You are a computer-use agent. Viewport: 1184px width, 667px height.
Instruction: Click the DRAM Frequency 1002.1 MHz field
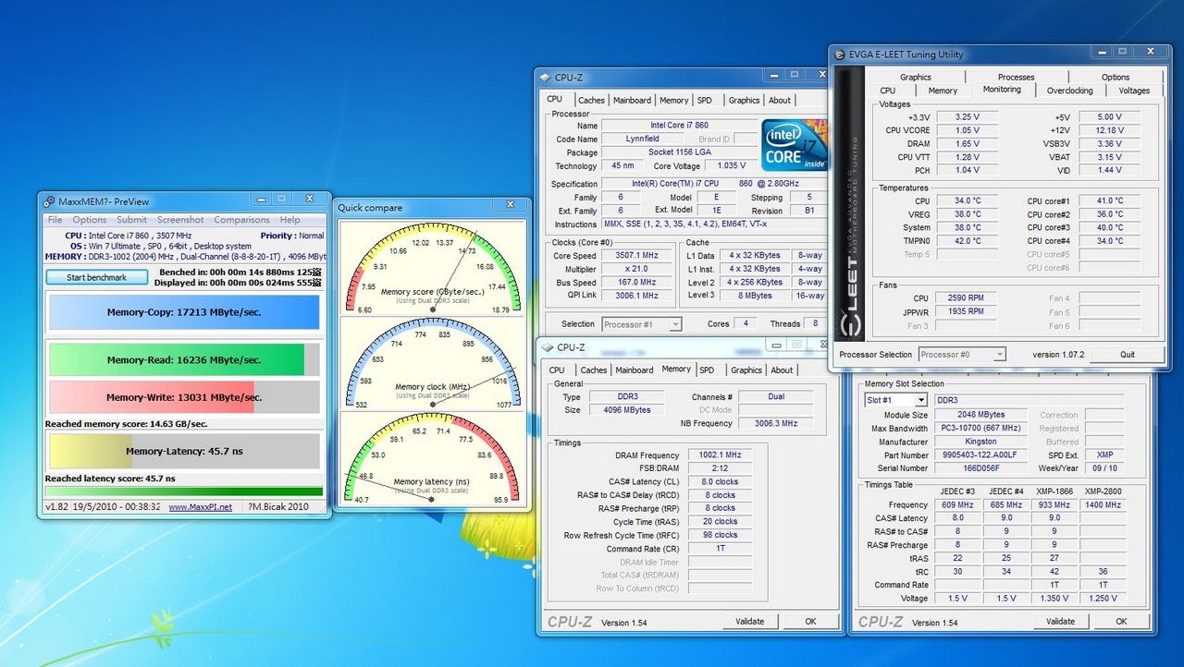point(721,455)
